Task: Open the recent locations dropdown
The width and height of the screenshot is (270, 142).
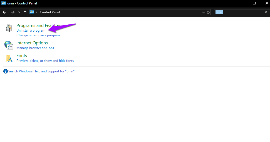Action: point(19,12)
